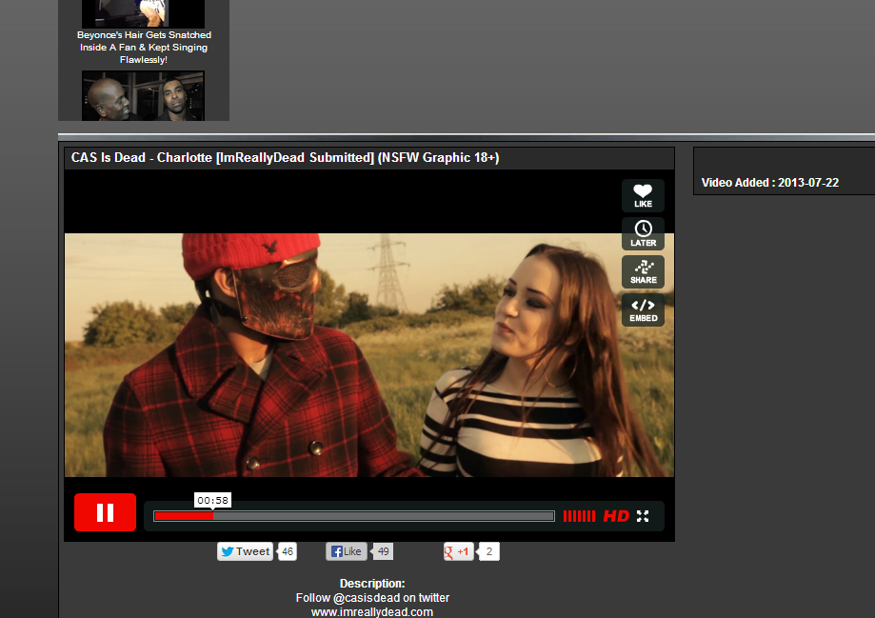
Task: Click the Facebook Like button
Action: pyautogui.click(x=346, y=551)
